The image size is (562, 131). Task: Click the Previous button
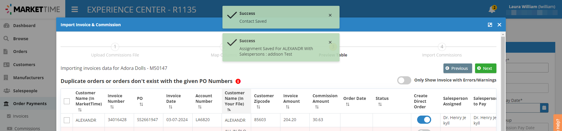(458, 68)
